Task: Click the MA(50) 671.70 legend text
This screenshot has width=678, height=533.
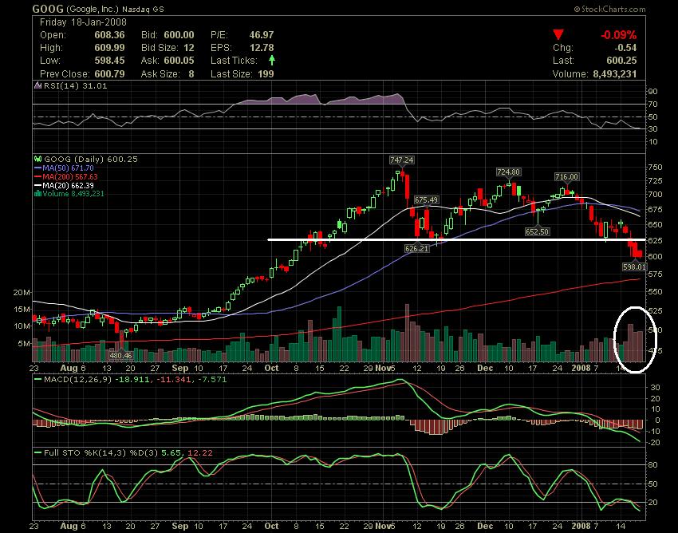Action: [69, 168]
